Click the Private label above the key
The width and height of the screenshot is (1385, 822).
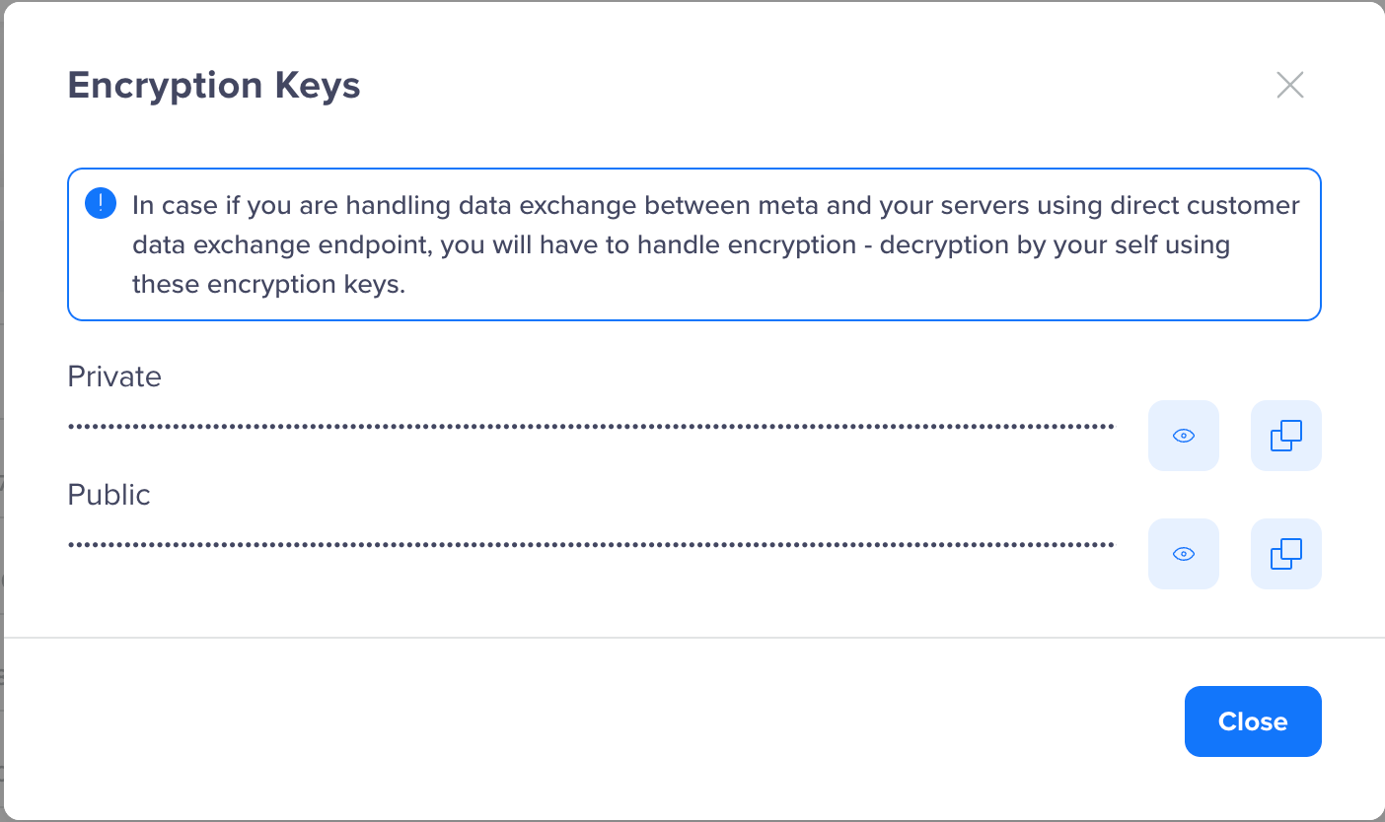(x=113, y=376)
